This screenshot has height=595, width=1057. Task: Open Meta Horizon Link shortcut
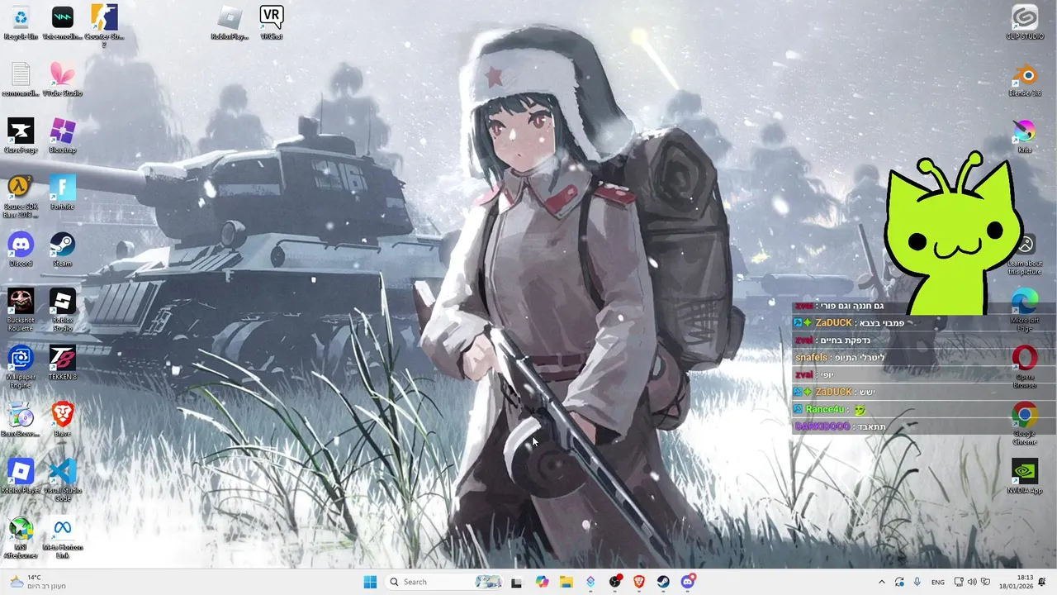click(x=63, y=537)
